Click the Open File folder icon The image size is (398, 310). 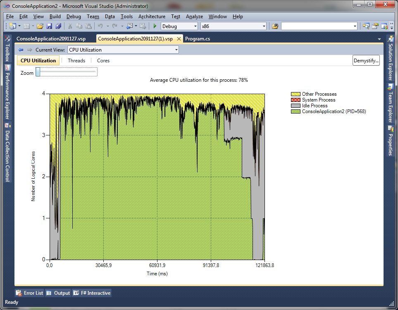[x=40, y=26]
